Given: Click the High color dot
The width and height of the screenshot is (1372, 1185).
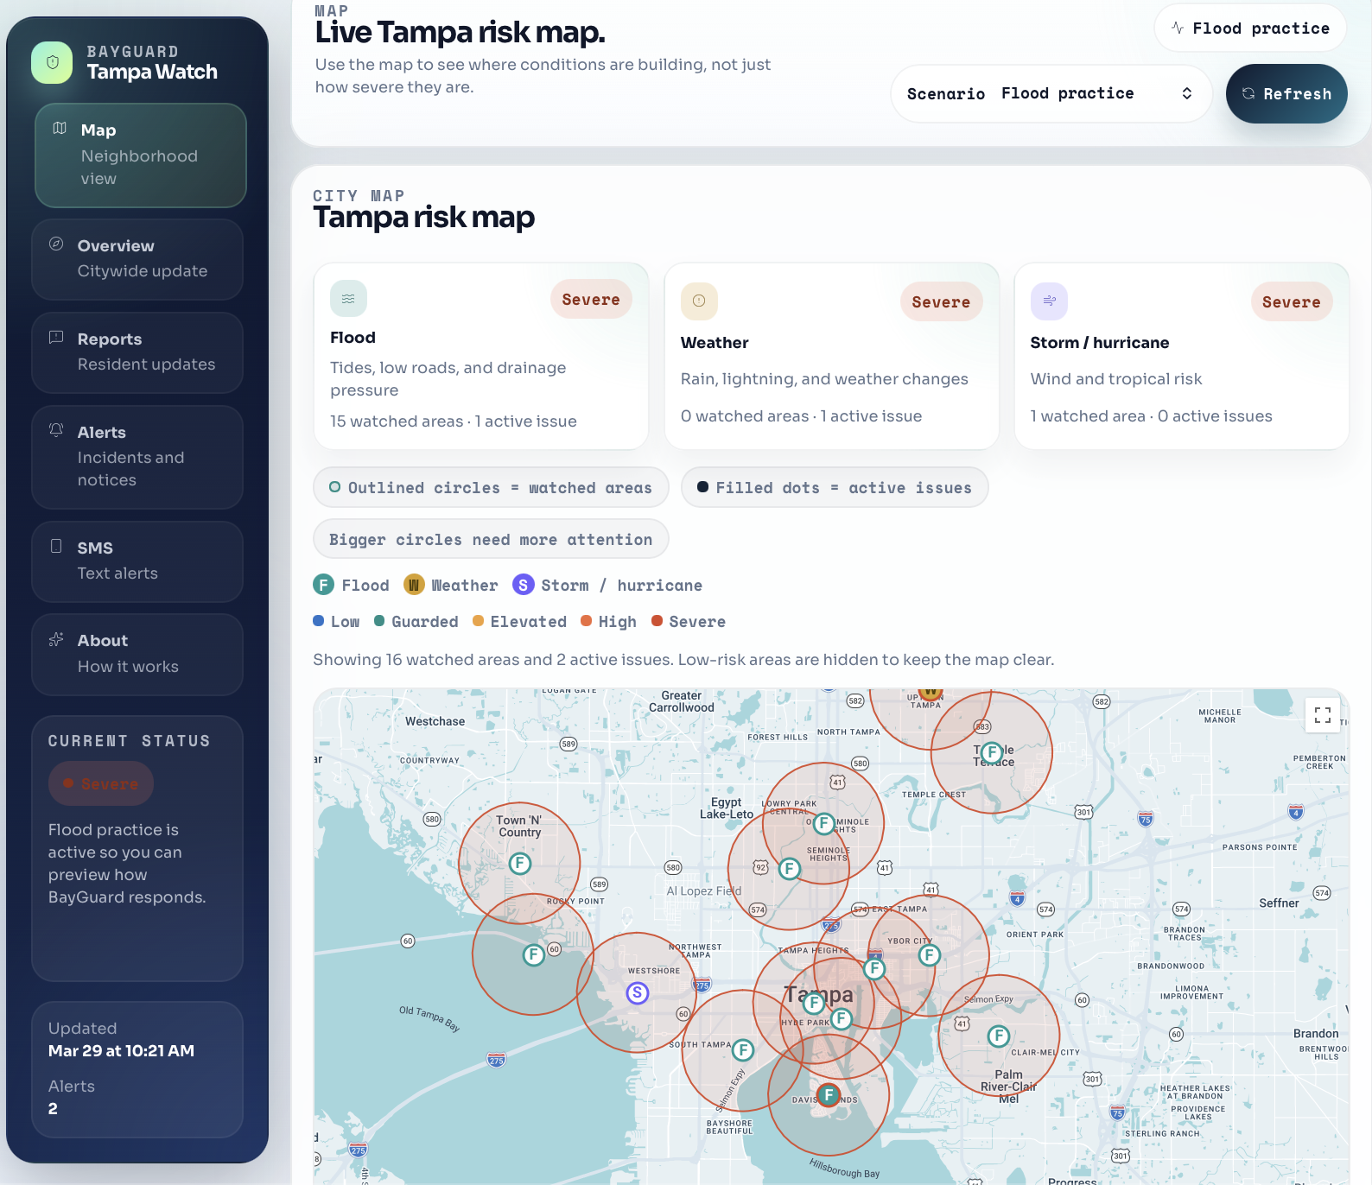Looking at the screenshot, I should pyautogui.click(x=586, y=621).
